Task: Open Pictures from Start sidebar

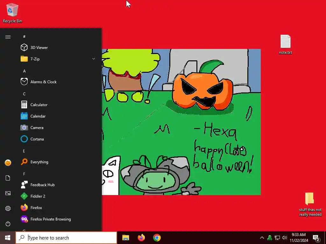Action: pyautogui.click(x=8, y=193)
